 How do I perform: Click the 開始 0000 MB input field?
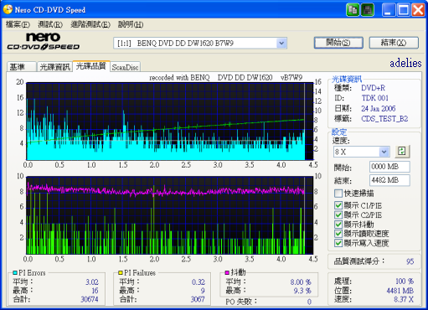(x=389, y=167)
